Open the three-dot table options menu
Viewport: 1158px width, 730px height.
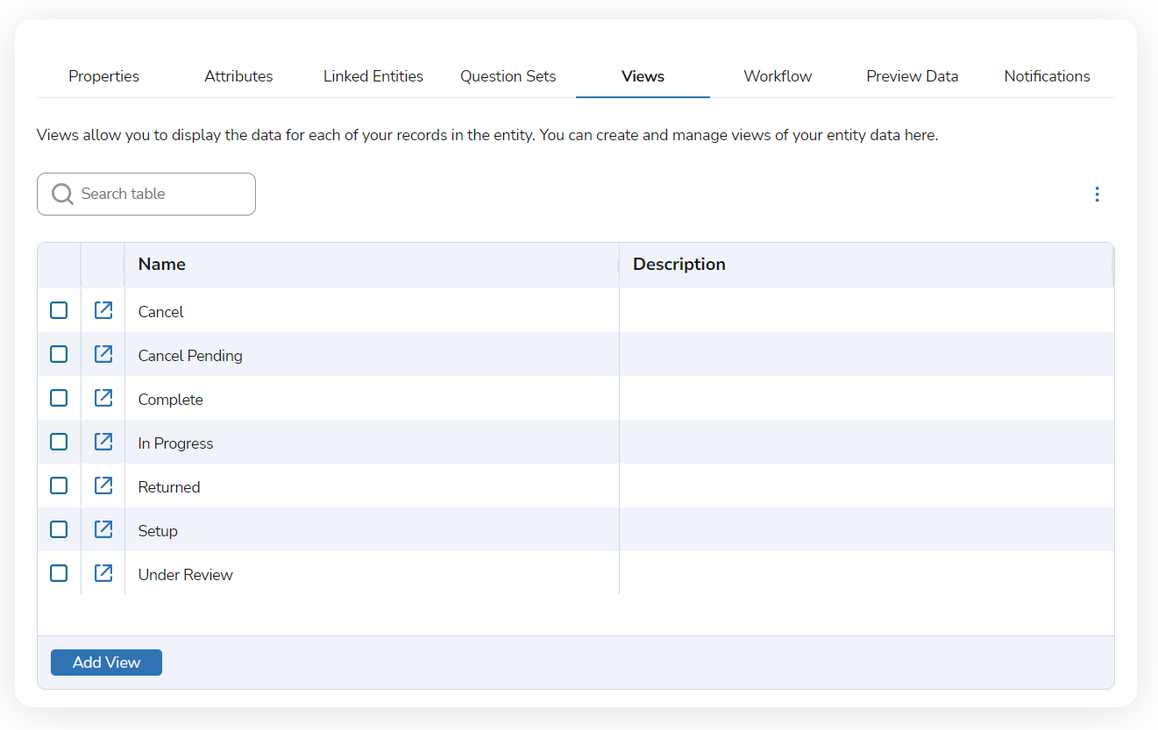(x=1097, y=195)
